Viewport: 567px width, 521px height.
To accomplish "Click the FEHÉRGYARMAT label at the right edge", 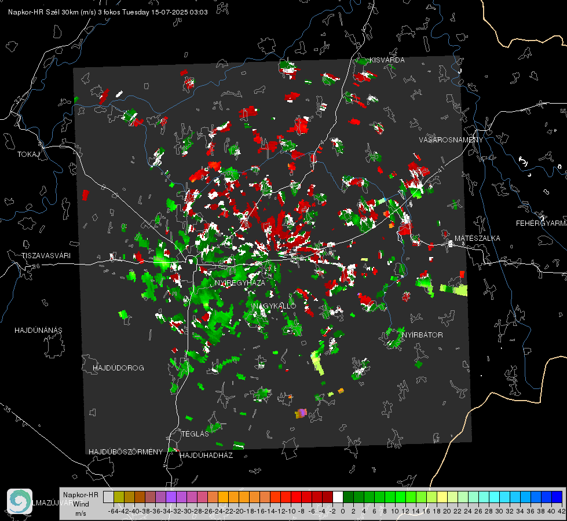I will pos(542,223).
